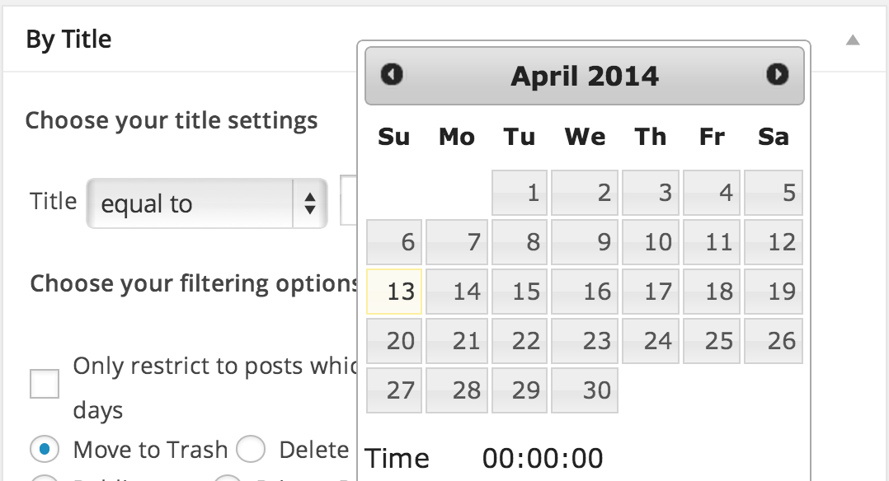Choose April 5 in the calendar
The image size is (889, 481).
[774, 193]
